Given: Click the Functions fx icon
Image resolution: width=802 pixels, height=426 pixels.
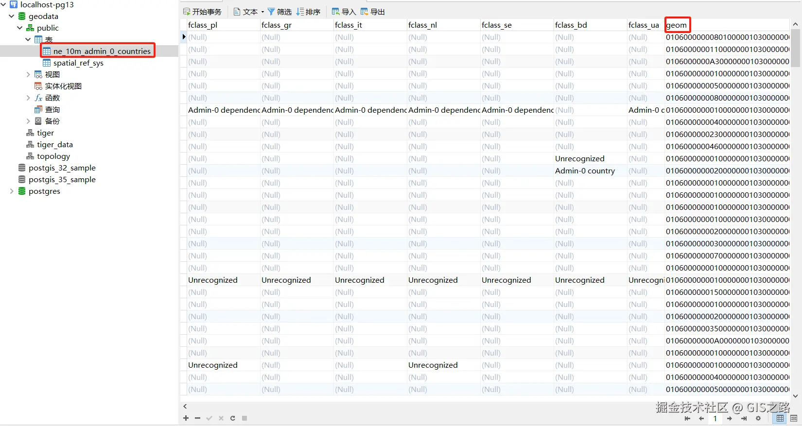Looking at the screenshot, I should coord(38,98).
